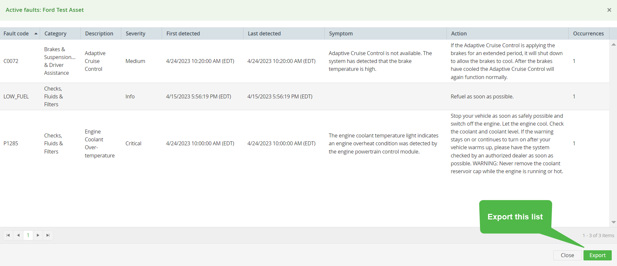This screenshot has height=266, width=617.
Task: Click Medium severity cell
Action: click(135, 61)
